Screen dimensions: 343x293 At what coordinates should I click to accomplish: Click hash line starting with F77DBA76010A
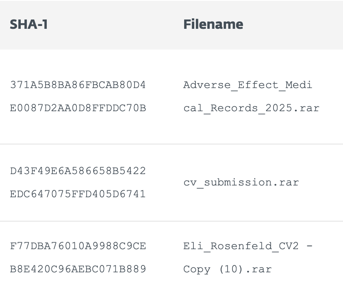tap(78, 246)
